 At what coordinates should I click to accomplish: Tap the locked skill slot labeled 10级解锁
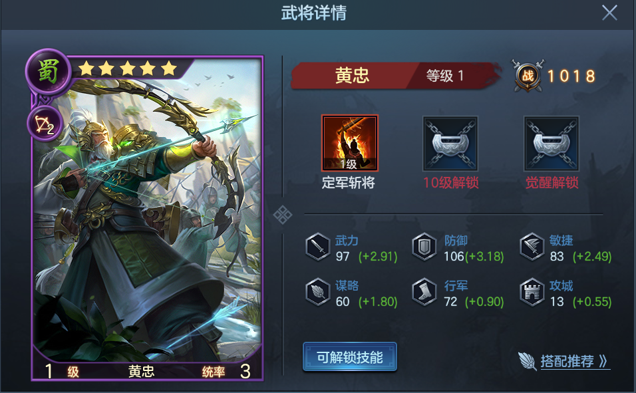tap(450, 144)
